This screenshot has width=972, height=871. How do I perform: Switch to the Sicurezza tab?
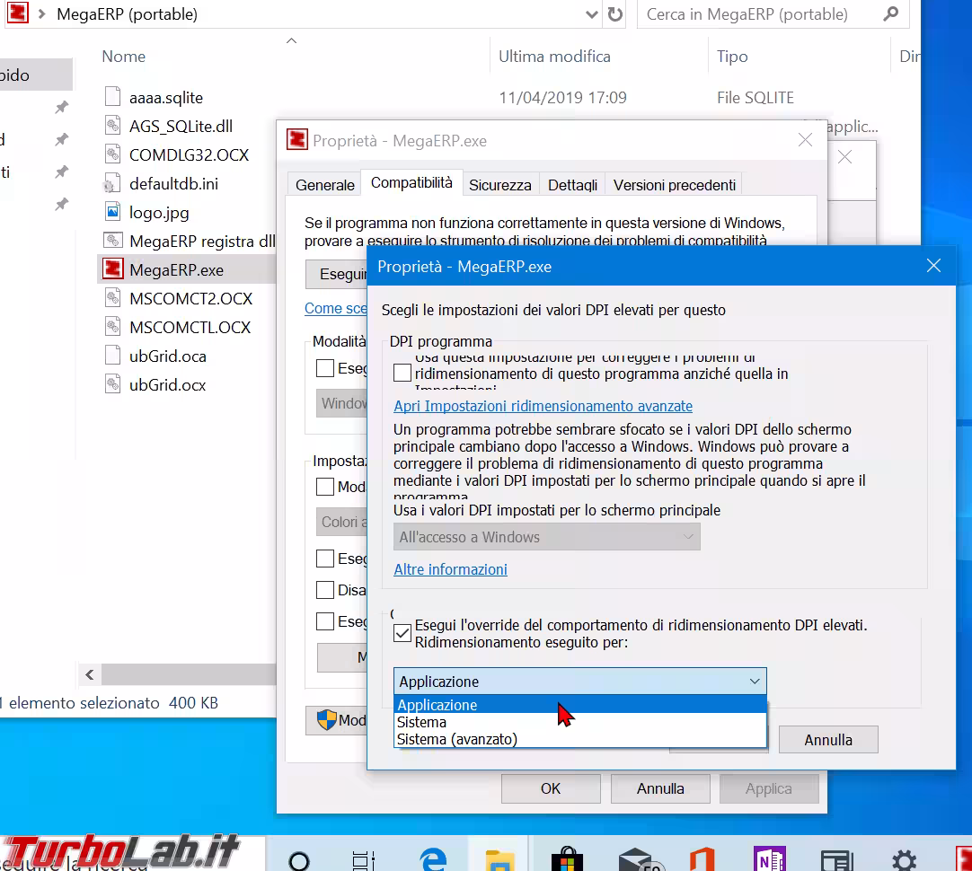pyautogui.click(x=499, y=185)
